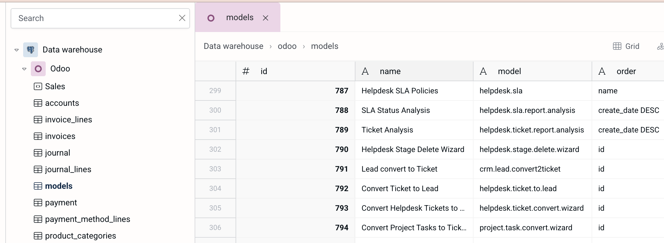Open the accounts table
This screenshot has height=243, width=664.
coord(62,103)
